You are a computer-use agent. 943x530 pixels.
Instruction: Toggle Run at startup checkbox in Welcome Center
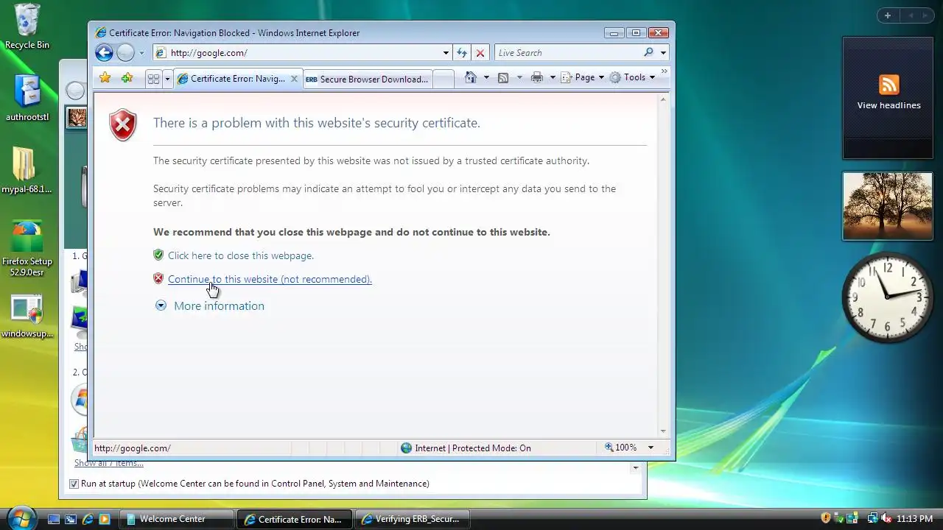(x=74, y=484)
